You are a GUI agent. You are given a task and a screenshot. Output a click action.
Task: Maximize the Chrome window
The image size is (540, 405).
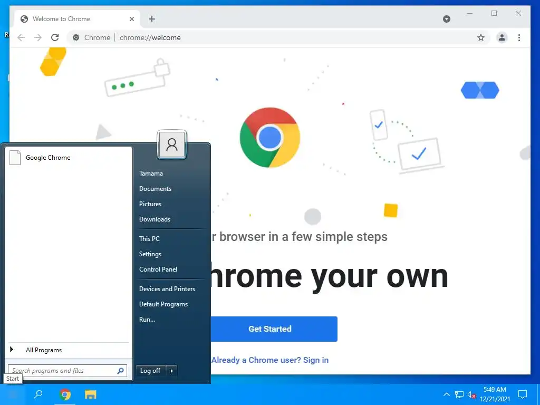pos(494,13)
